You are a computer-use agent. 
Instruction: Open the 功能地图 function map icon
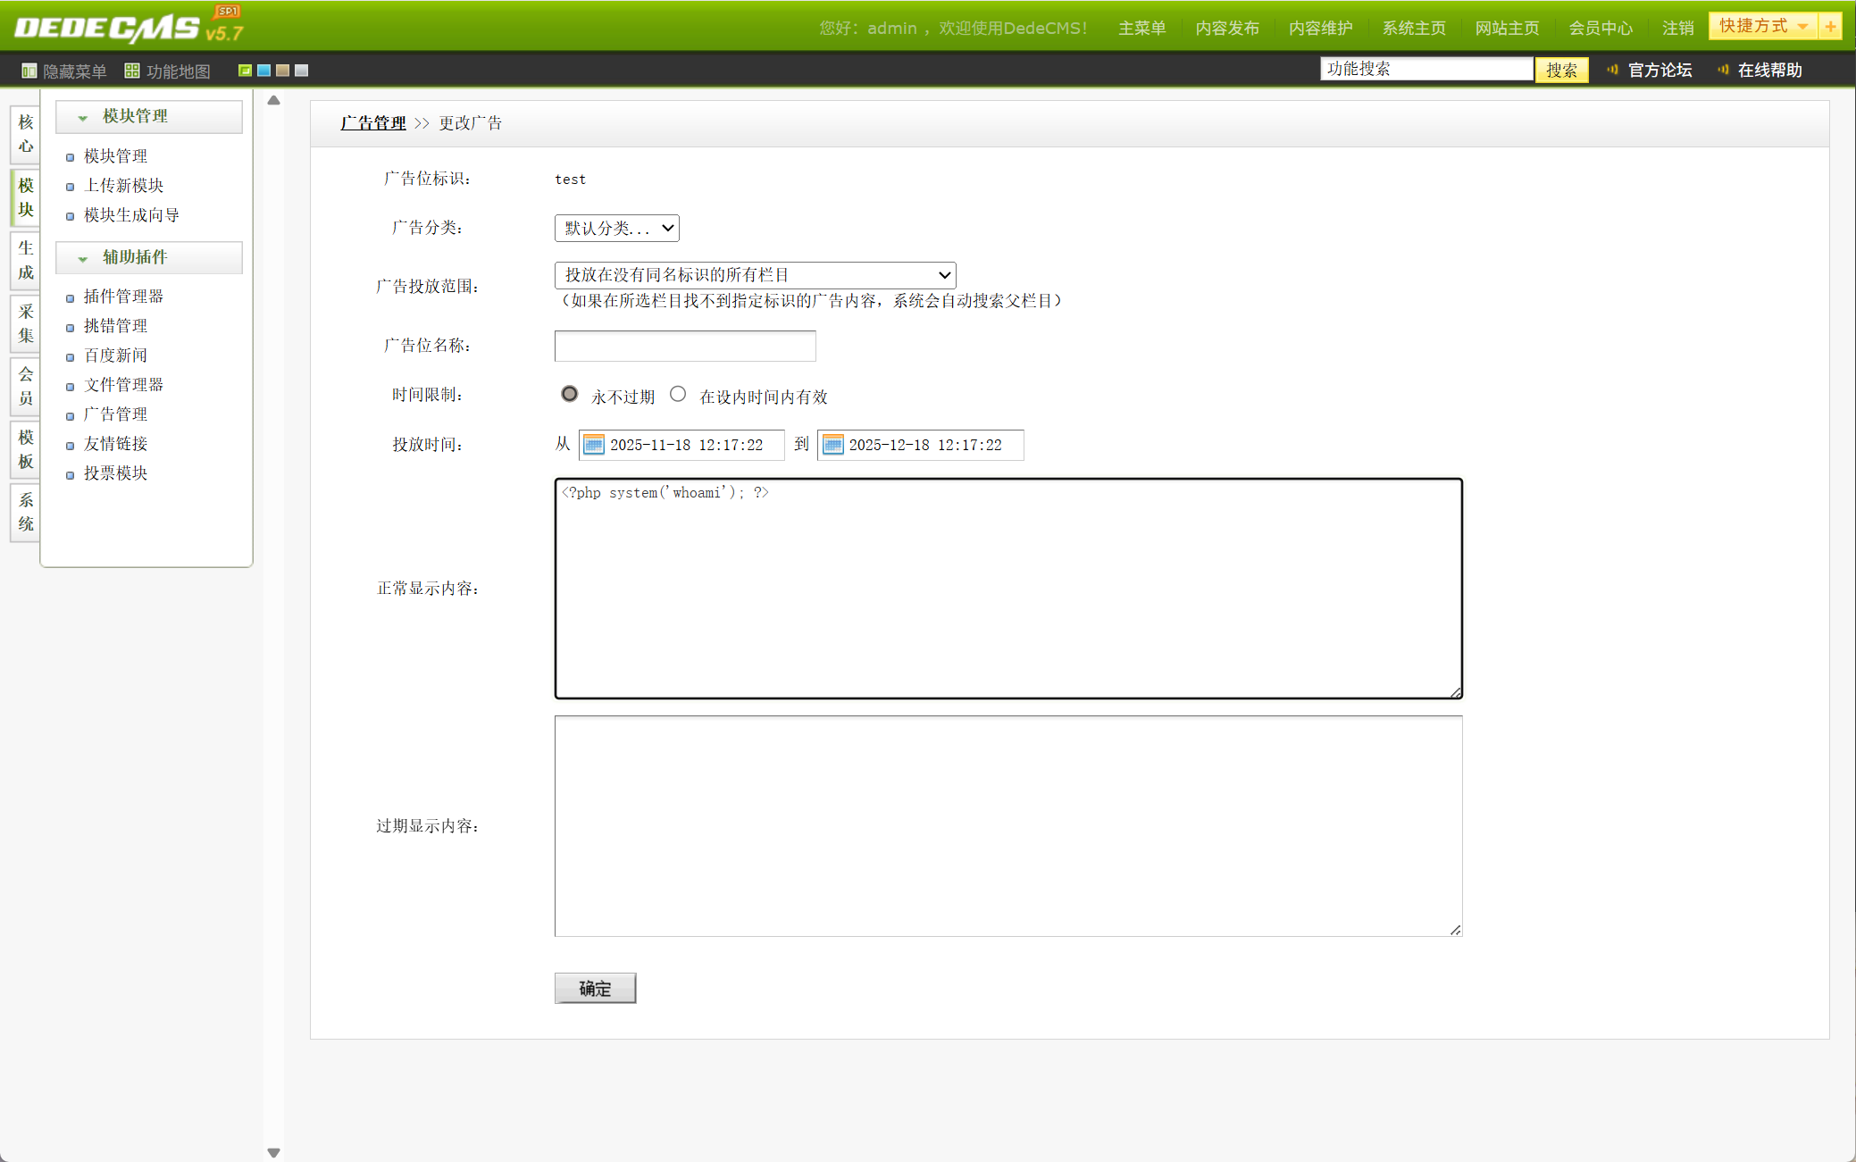132,71
